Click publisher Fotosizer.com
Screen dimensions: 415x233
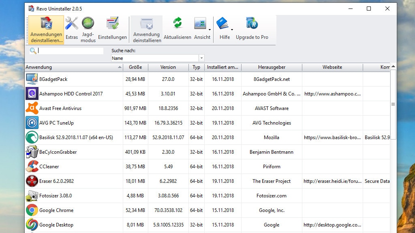(x=271, y=196)
